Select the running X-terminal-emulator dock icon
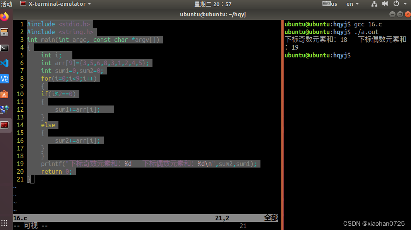The width and height of the screenshot is (411, 230). 5,125
